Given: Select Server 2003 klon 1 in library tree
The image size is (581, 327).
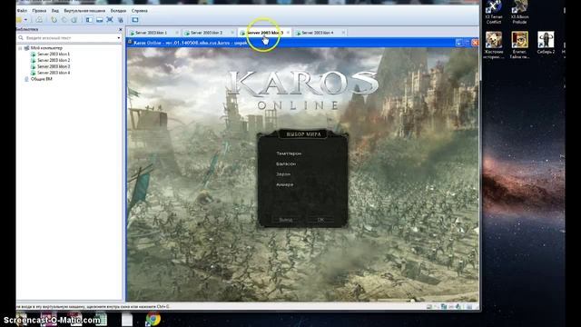Looking at the screenshot, I should click(54, 54).
